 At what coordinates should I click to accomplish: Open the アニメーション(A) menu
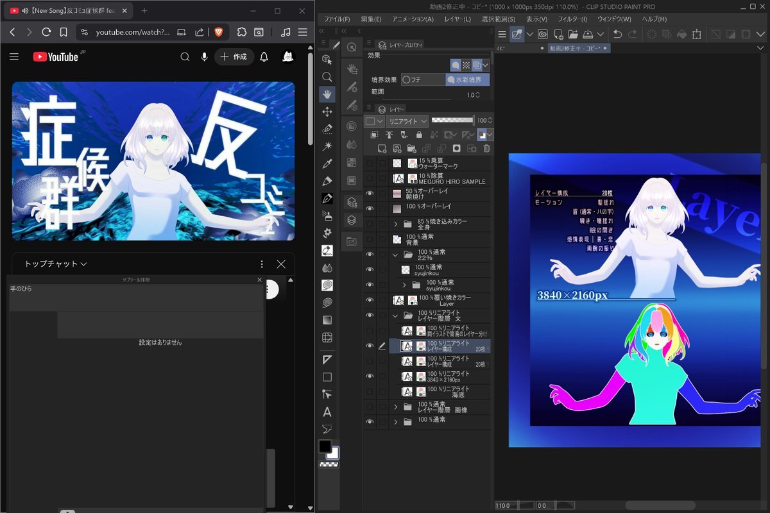tap(413, 19)
